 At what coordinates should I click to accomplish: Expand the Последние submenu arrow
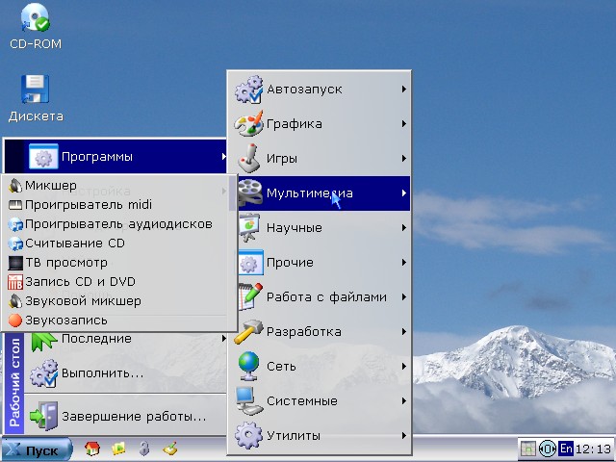223,338
